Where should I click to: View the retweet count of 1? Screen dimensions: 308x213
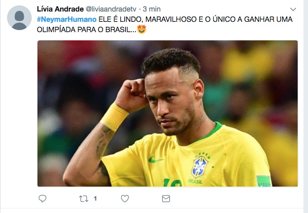click(95, 199)
